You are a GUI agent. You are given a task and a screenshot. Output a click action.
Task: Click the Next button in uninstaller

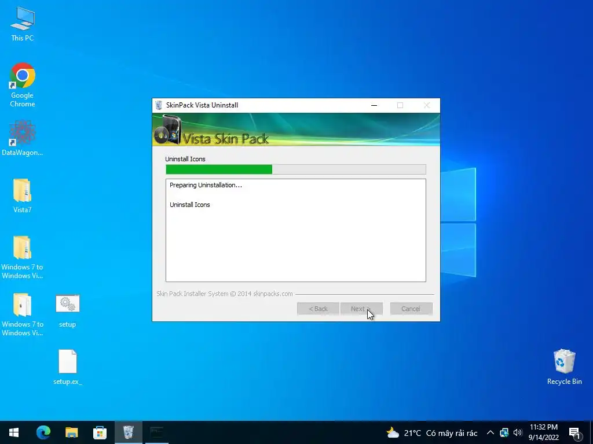point(361,309)
